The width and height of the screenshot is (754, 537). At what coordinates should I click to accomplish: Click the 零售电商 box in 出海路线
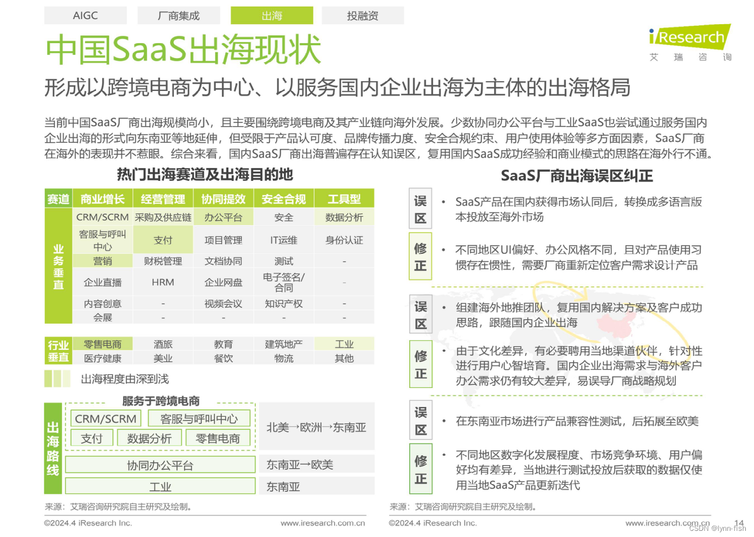[217, 438]
